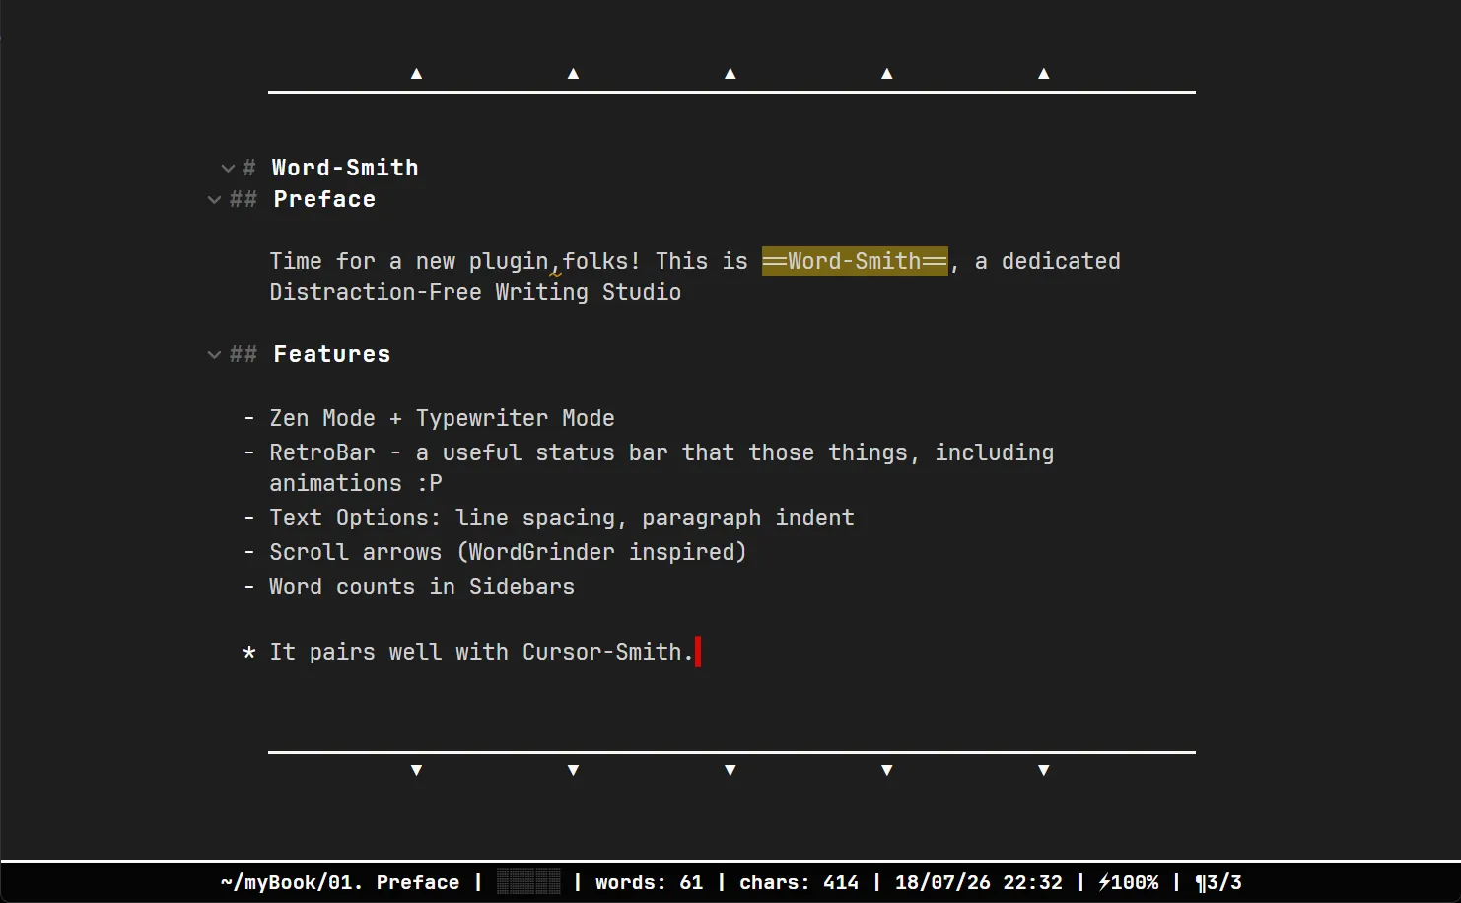Click the red block cursor after Cursor-Smith
This screenshot has width=1461, height=903.
pyautogui.click(x=698, y=652)
